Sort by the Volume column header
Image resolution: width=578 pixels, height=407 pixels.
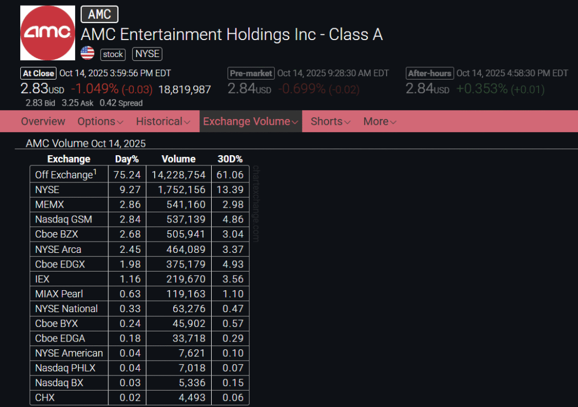[x=178, y=159]
